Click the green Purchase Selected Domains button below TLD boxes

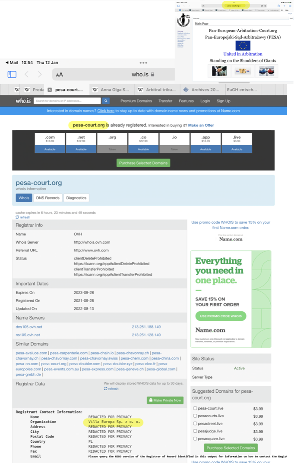pos(143,163)
